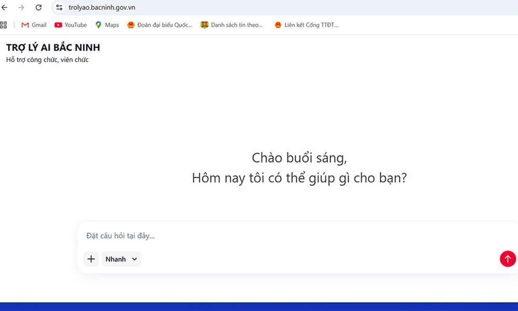Open YouTube from the bookmarks bar

coord(70,24)
